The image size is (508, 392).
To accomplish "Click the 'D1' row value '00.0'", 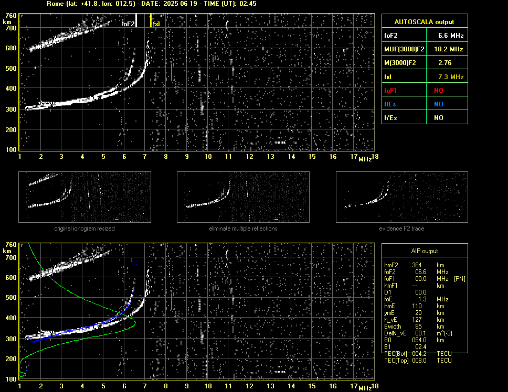I will pos(420,292).
